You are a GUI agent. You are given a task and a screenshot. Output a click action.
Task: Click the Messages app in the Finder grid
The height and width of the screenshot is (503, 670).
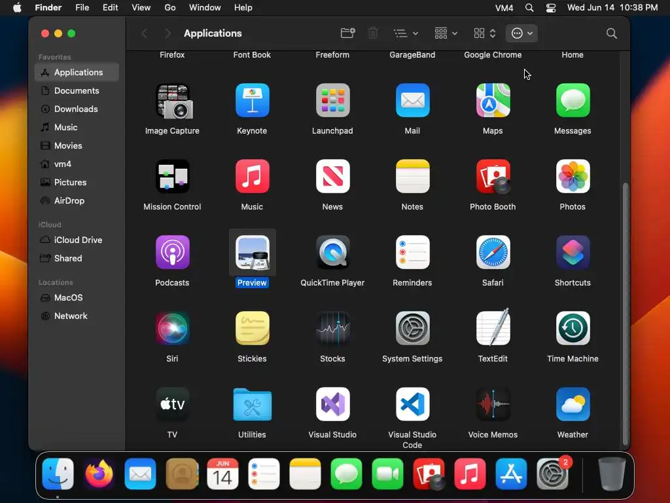[x=573, y=100]
